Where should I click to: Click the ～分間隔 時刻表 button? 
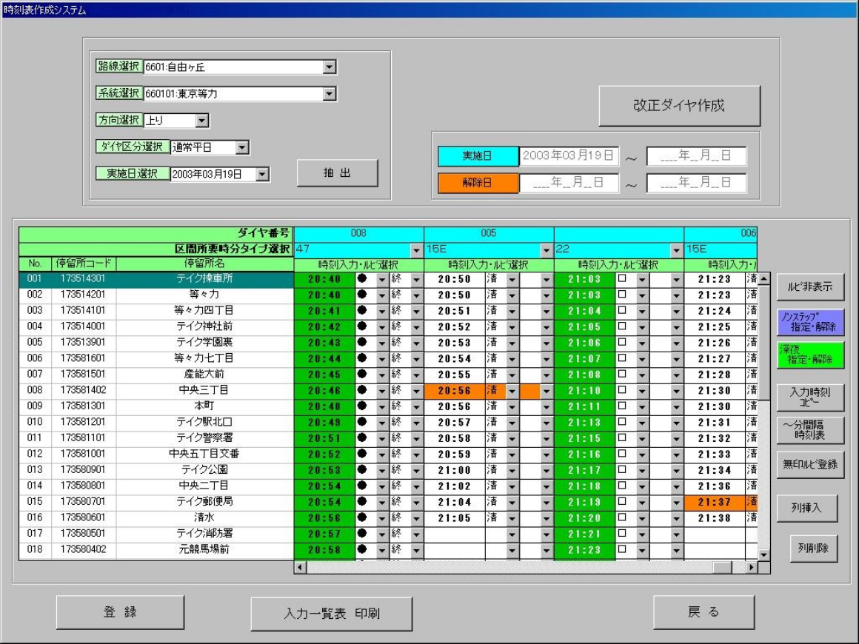click(810, 430)
